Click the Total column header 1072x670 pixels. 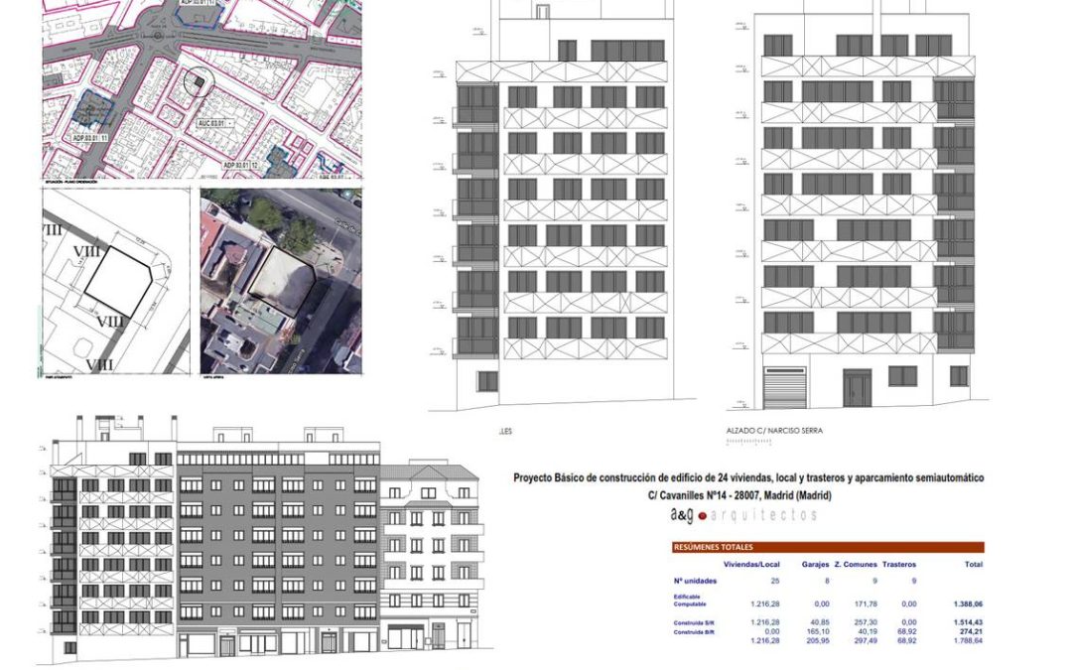click(x=972, y=564)
